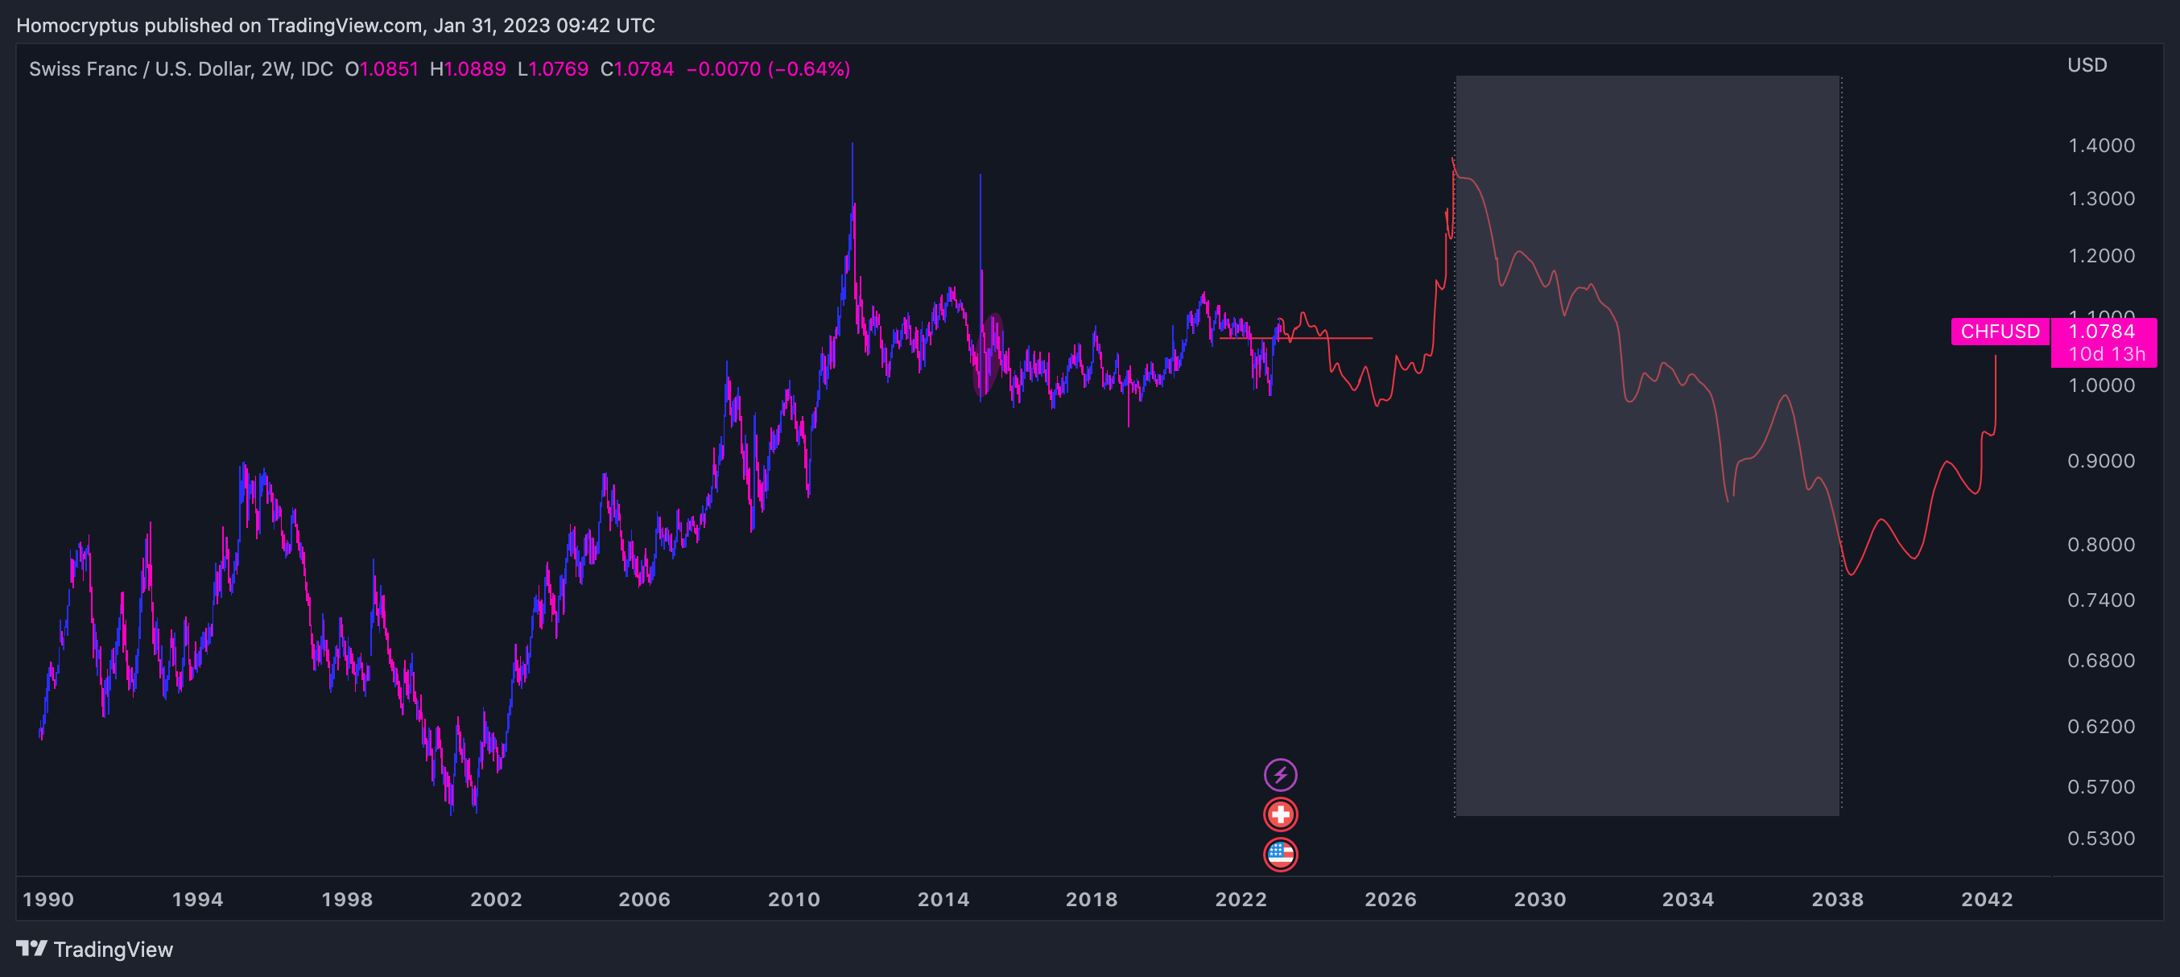Click the 2030 time axis label
Screen dimensions: 2180x977
1540,898
